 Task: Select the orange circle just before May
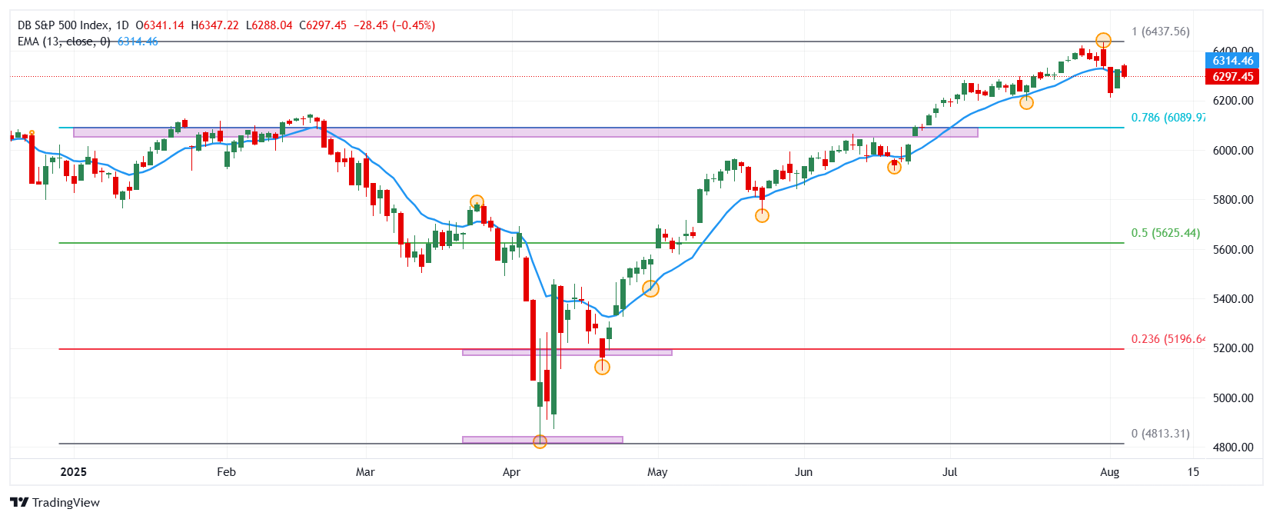(650, 289)
